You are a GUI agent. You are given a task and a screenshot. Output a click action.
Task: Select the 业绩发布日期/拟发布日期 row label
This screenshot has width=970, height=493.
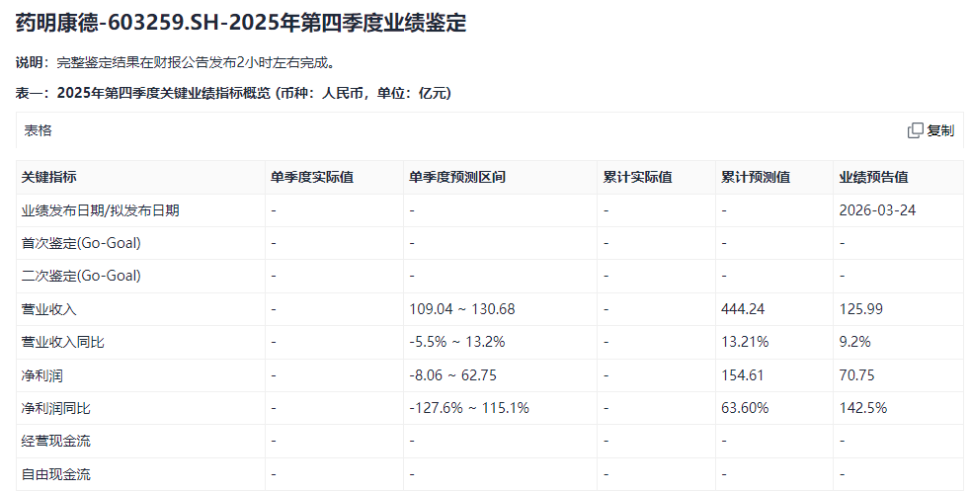pos(100,210)
